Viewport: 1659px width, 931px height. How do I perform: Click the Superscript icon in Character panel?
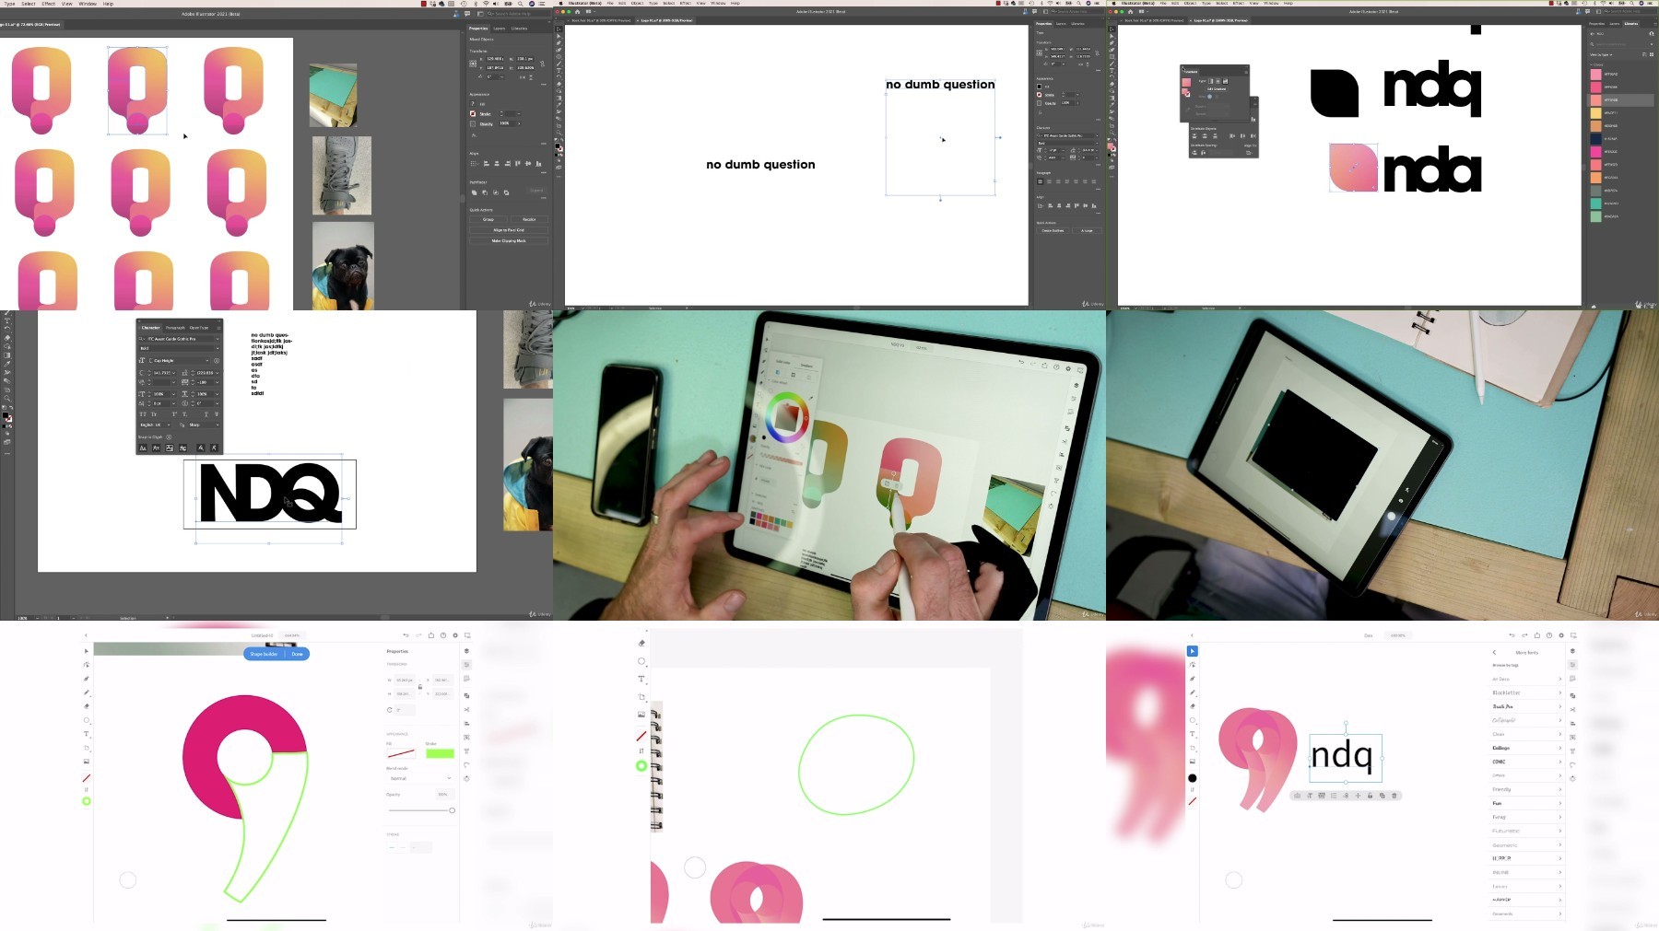click(174, 414)
